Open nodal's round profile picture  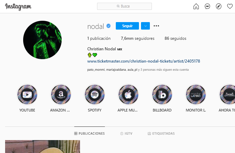(x=43, y=40)
